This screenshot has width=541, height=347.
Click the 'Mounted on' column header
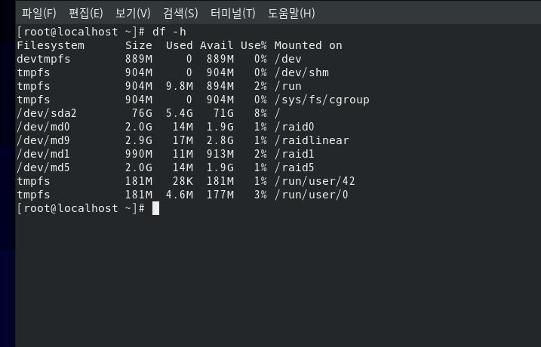(308, 45)
